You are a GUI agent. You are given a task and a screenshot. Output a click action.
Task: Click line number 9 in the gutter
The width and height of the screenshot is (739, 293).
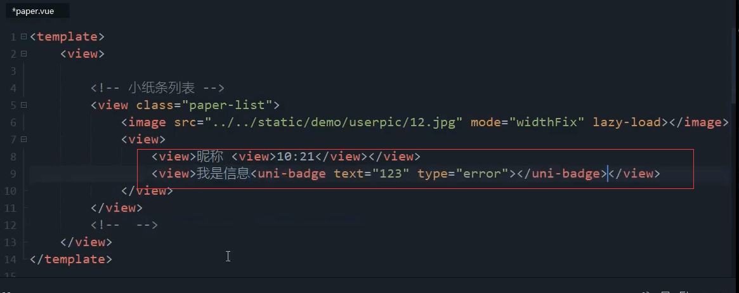click(13, 174)
